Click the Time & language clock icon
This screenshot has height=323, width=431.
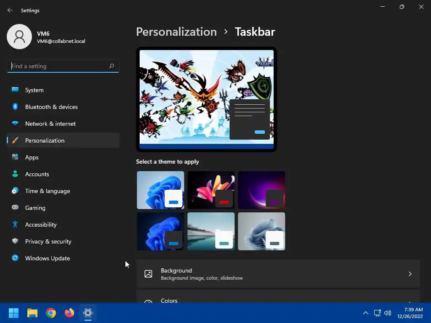(15, 191)
